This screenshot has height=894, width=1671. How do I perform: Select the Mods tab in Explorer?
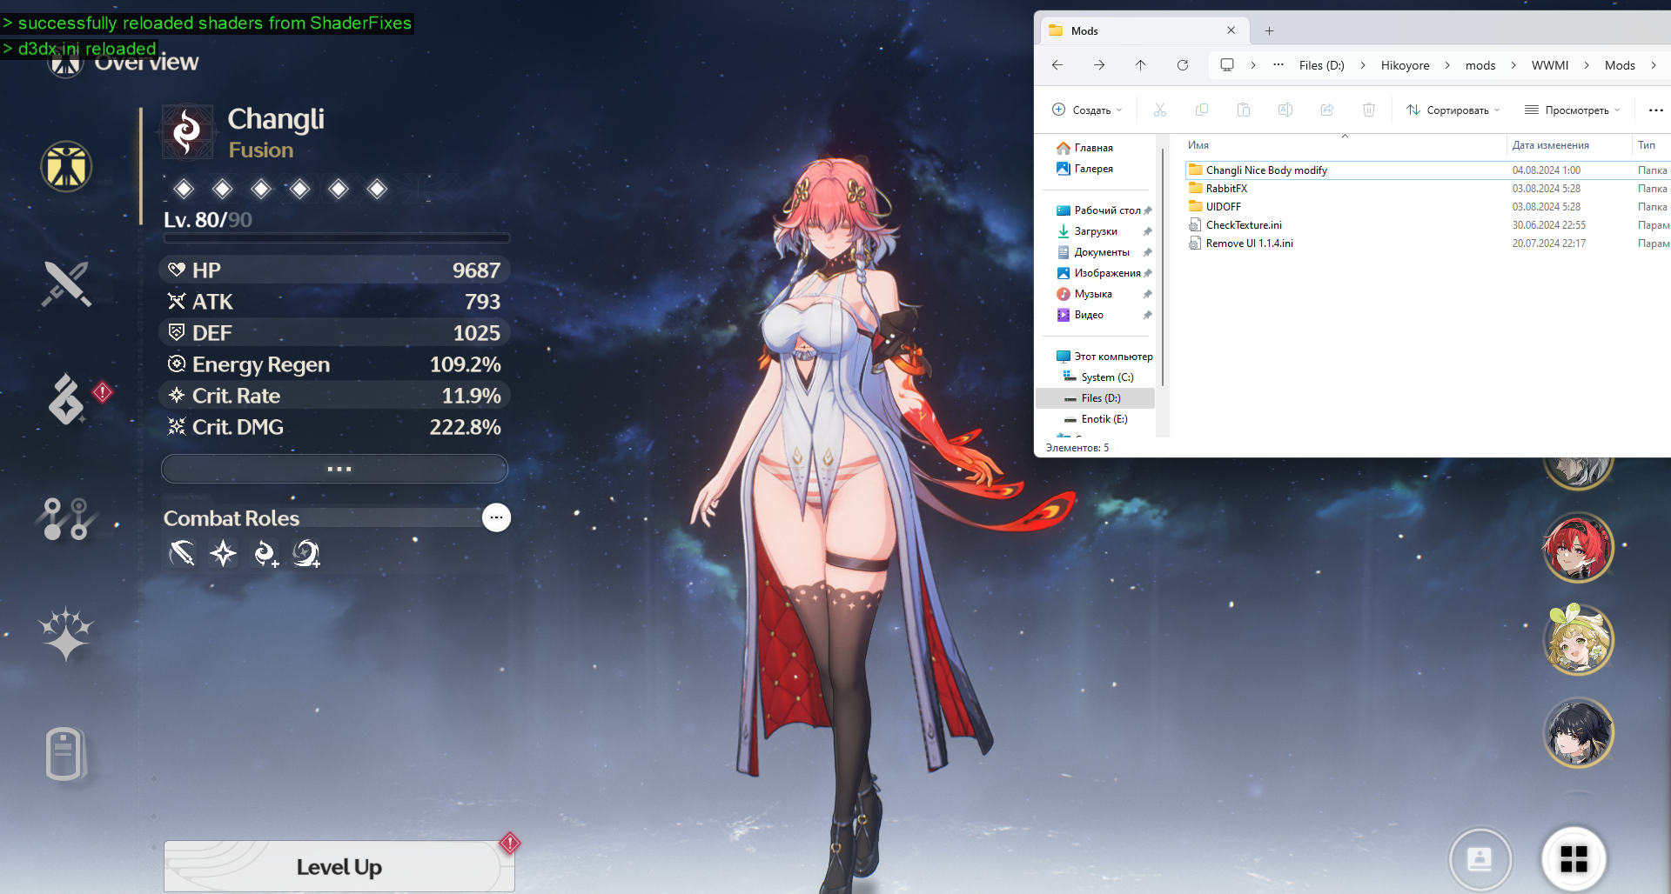pyautogui.click(x=1144, y=30)
